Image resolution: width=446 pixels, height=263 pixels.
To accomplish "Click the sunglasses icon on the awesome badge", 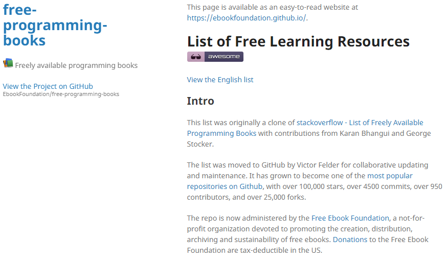I will pos(195,57).
